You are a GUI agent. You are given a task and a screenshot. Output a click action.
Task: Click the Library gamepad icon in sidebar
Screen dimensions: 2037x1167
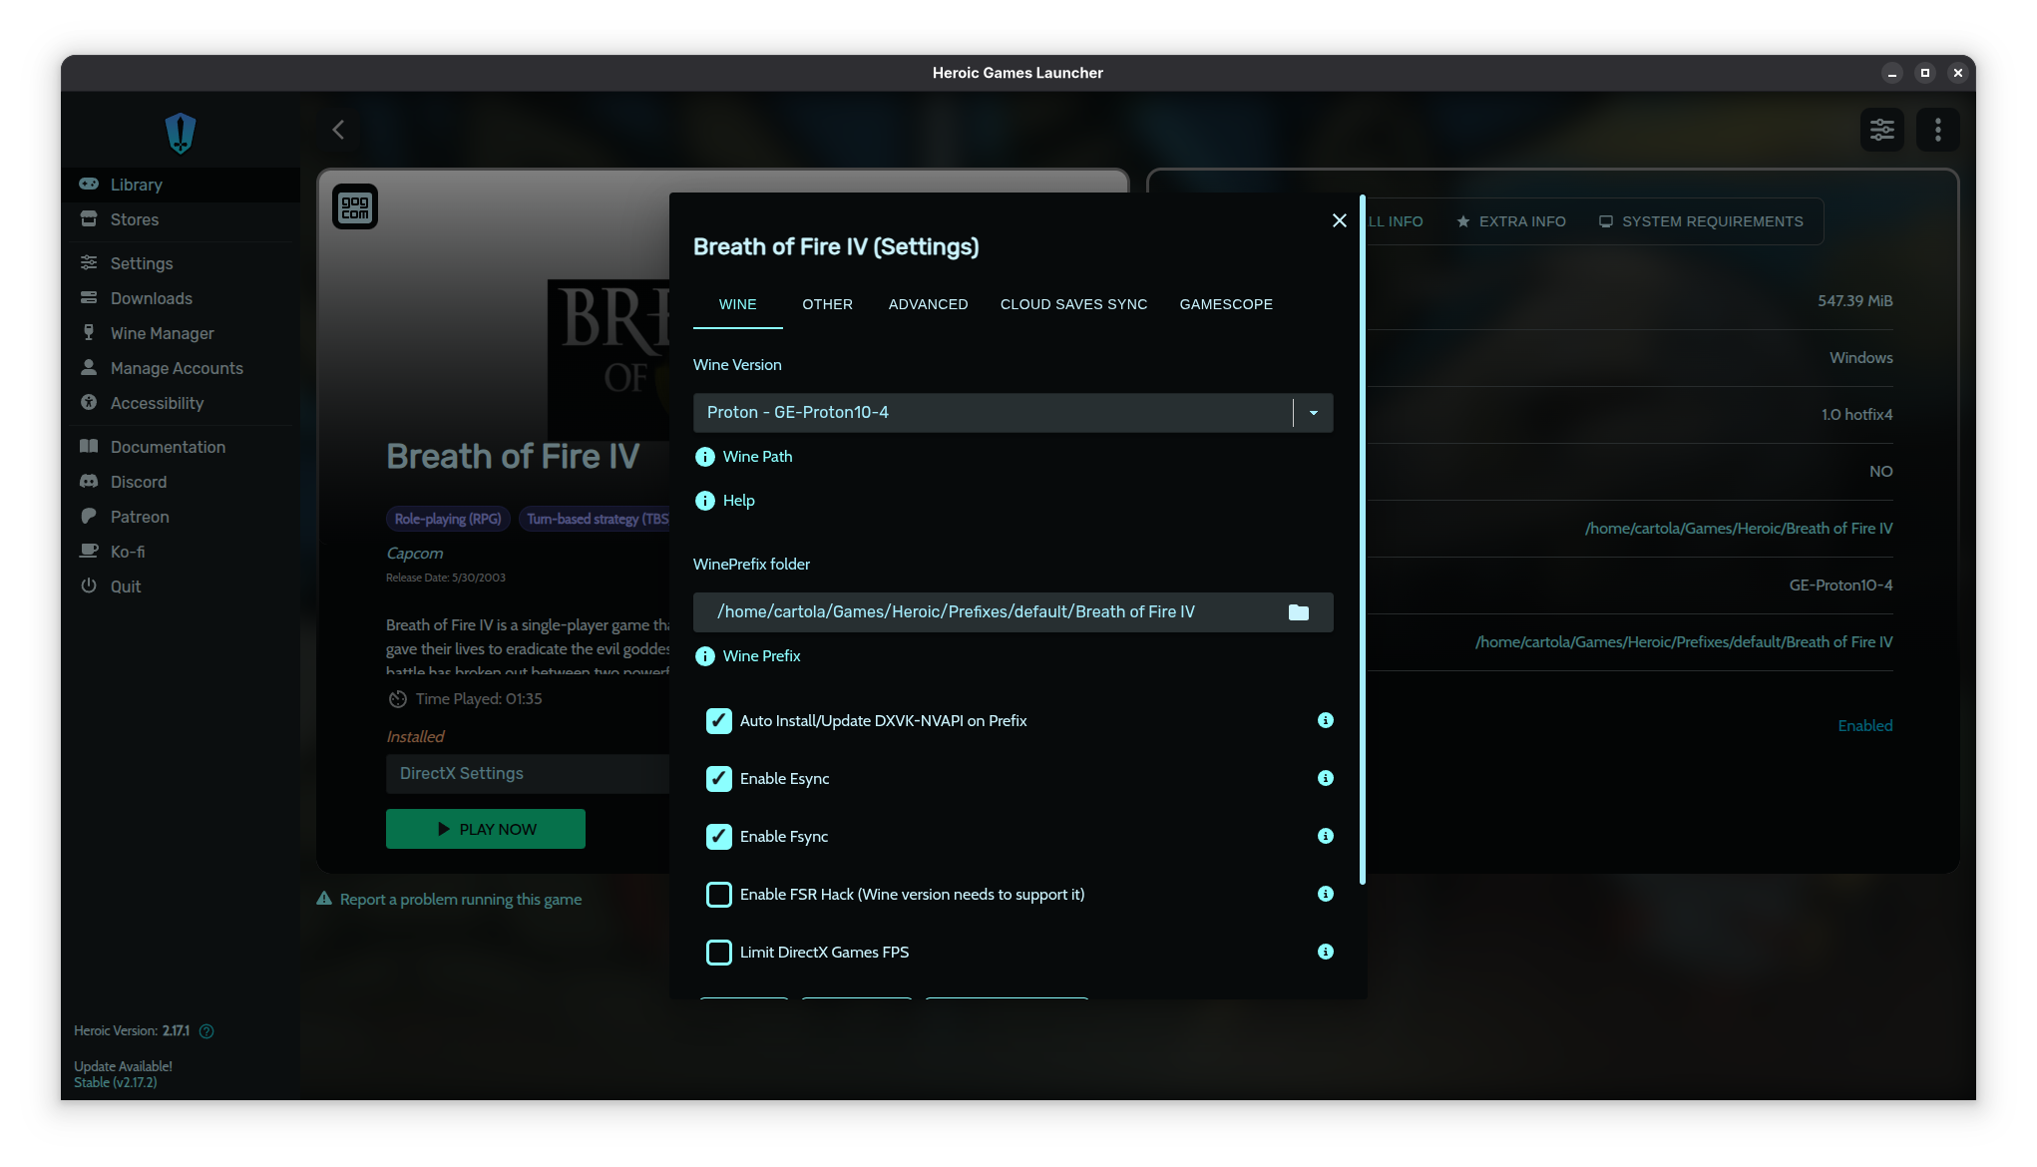(x=89, y=185)
